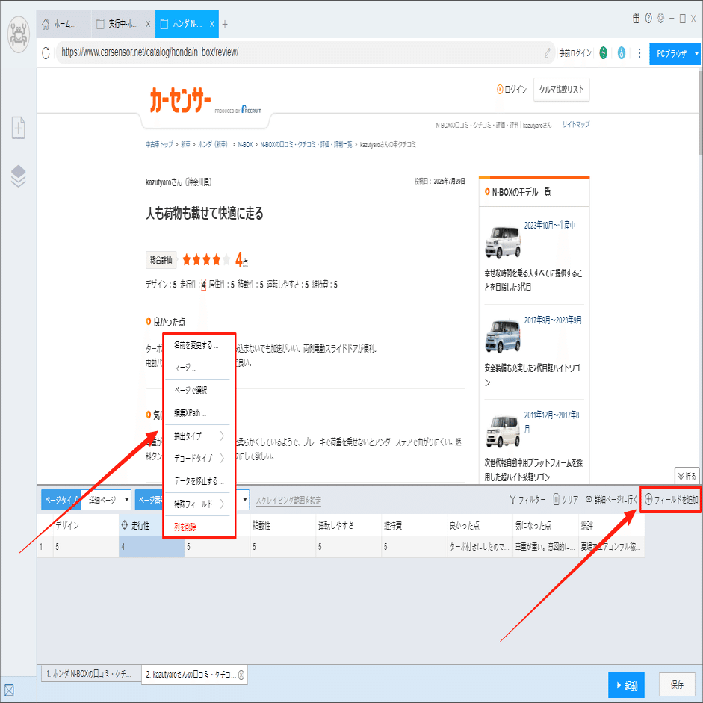Open the ページタイプ 詳細ページ dropdown

106,500
